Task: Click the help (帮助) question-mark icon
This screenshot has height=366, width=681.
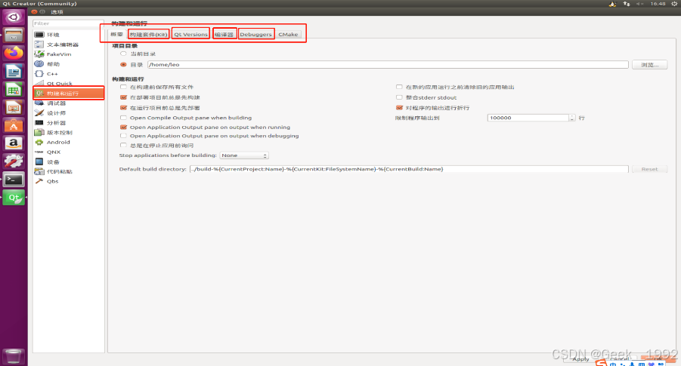Action: (39, 63)
